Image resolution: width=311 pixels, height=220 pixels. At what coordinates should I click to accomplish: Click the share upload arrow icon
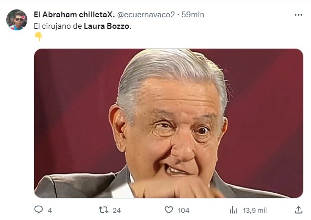298,210
